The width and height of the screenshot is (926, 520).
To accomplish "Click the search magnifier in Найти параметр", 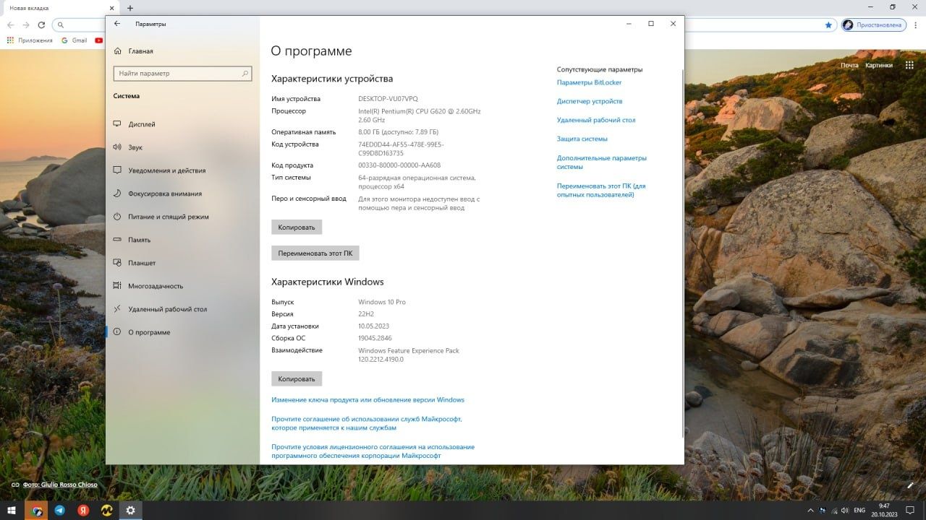I will tap(245, 73).
